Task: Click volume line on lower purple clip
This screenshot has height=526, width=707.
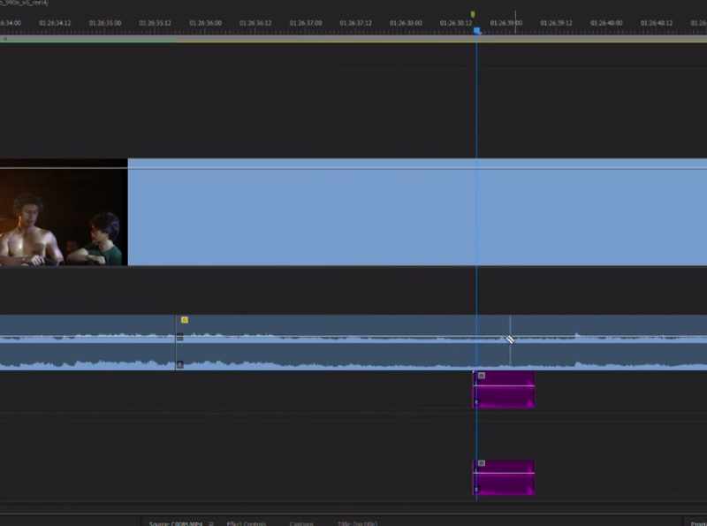Action: [x=504, y=473]
